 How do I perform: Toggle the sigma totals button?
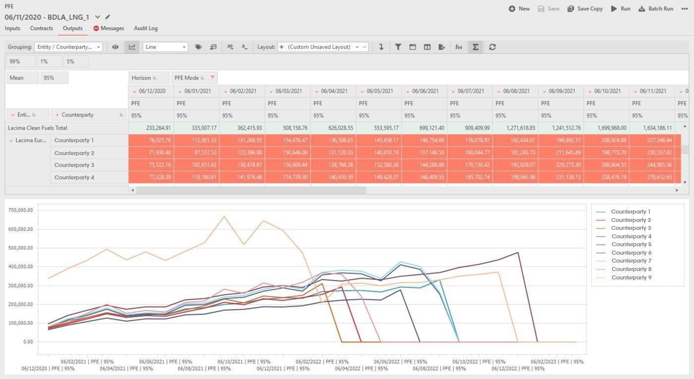pyautogui.click(x=476, y=47)
